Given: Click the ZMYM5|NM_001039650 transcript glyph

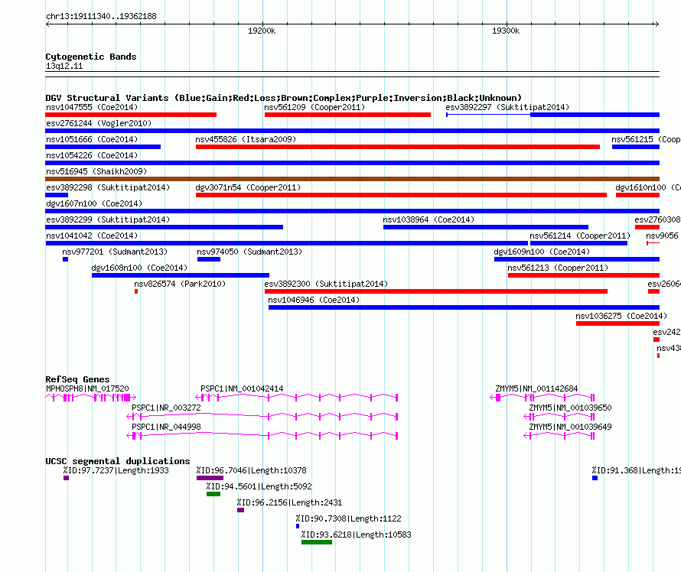Looking at the screenshot, I should (x=559, y=416).
